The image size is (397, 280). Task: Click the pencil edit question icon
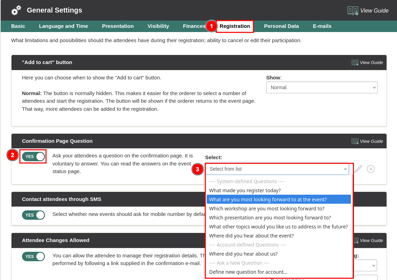358,169
